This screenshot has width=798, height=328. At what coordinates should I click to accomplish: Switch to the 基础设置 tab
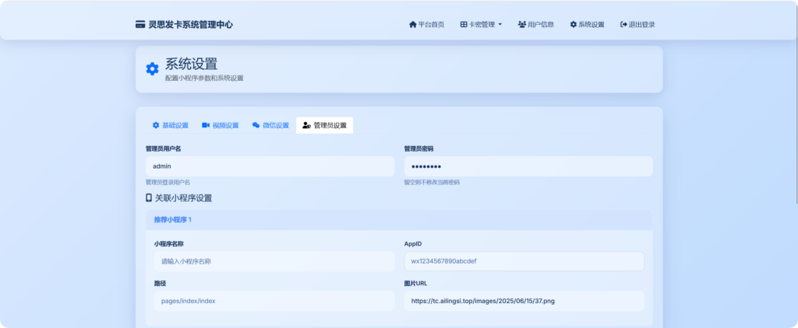click(x=170, y=125)
